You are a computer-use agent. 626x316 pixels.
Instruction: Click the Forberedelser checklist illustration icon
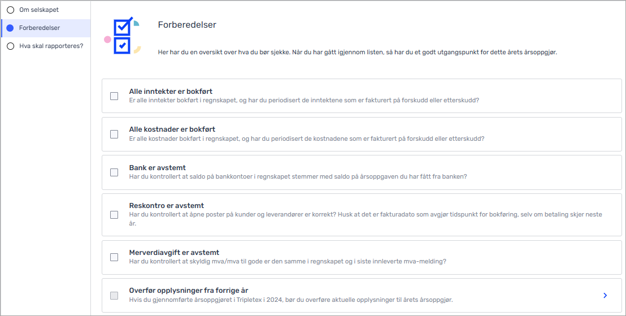[122, 36]
